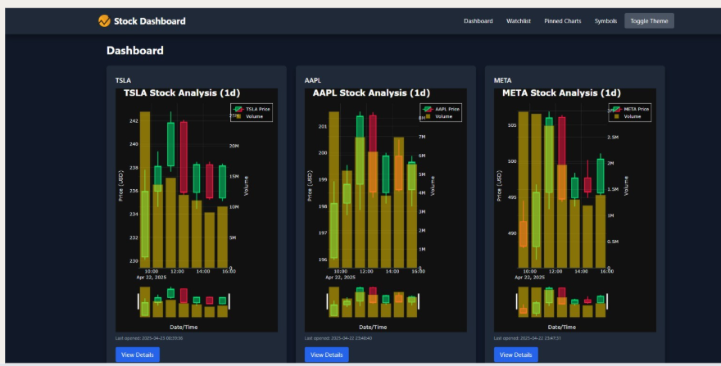
Task: View Details for the TSLA card
Action: (138, 355)
